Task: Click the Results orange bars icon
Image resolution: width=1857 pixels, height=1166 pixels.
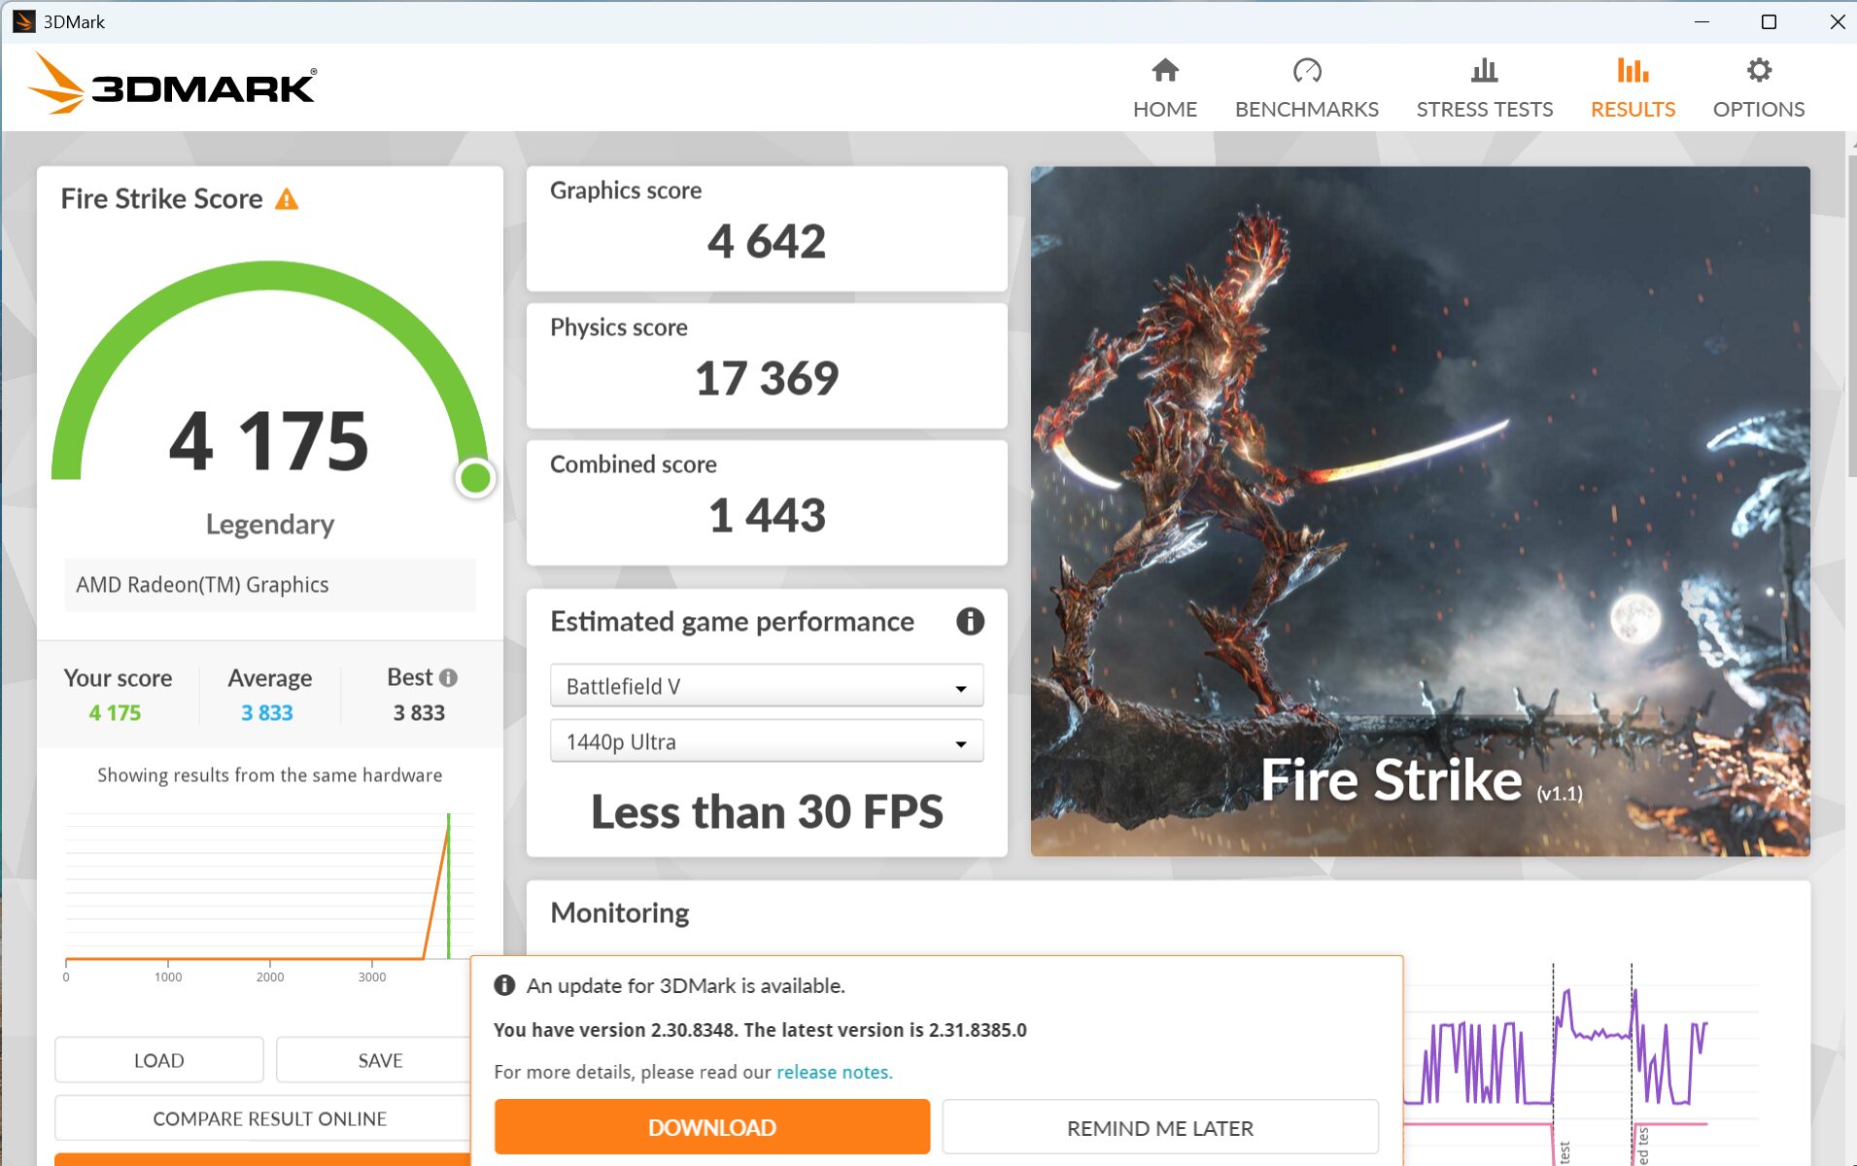Action: [1633, 70]
